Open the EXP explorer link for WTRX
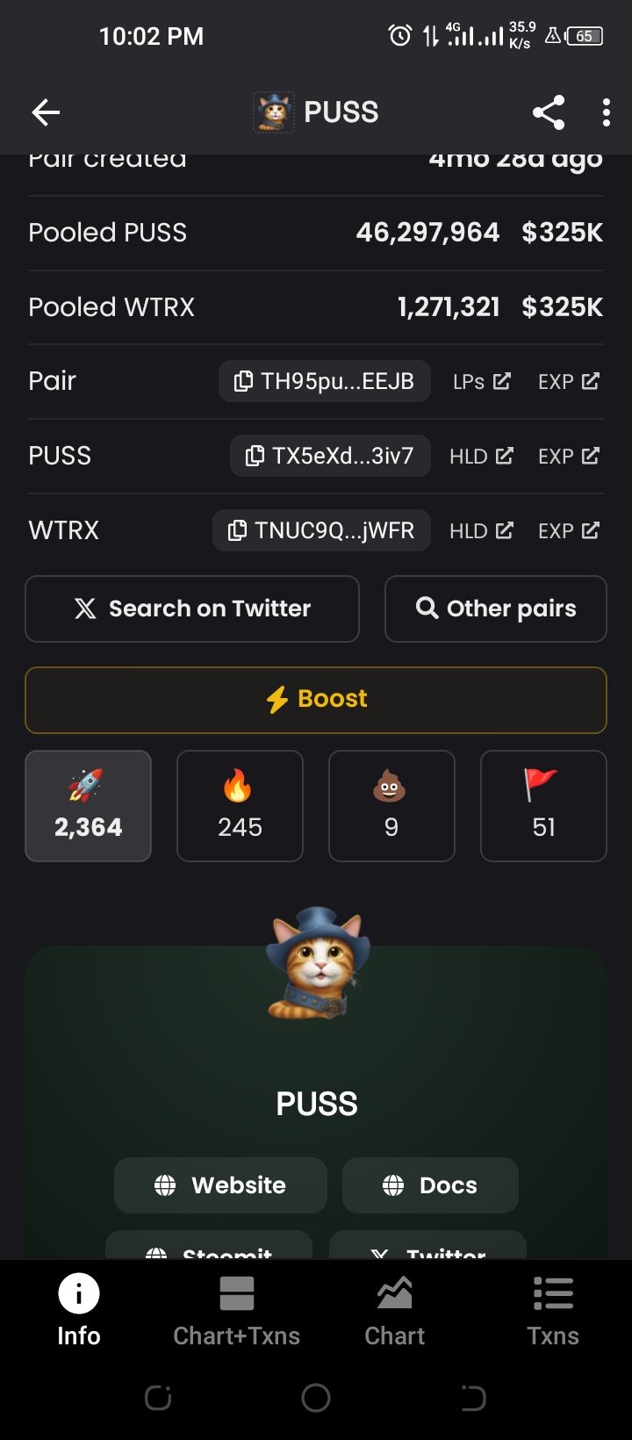 (569, 530)
